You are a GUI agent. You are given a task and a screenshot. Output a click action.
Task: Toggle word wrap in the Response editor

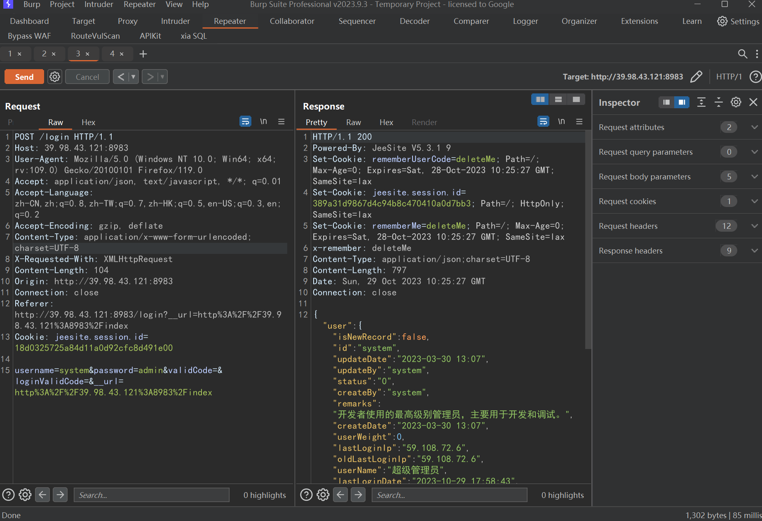543,121
